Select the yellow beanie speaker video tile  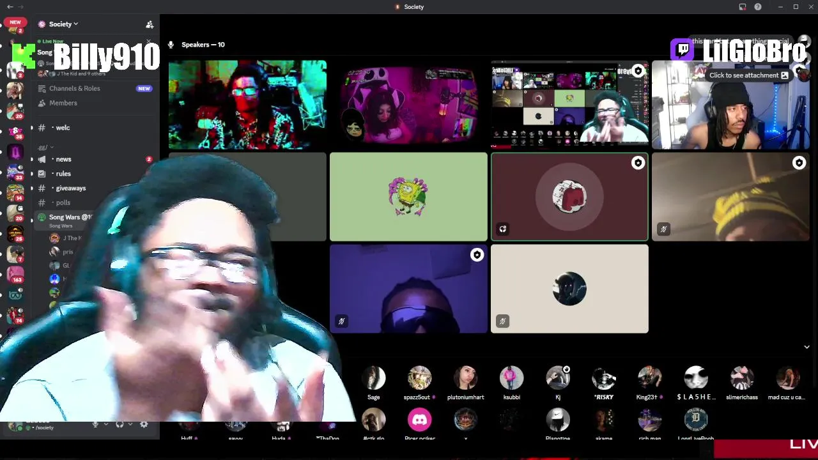pyautogui.click(x=730, y=197)
